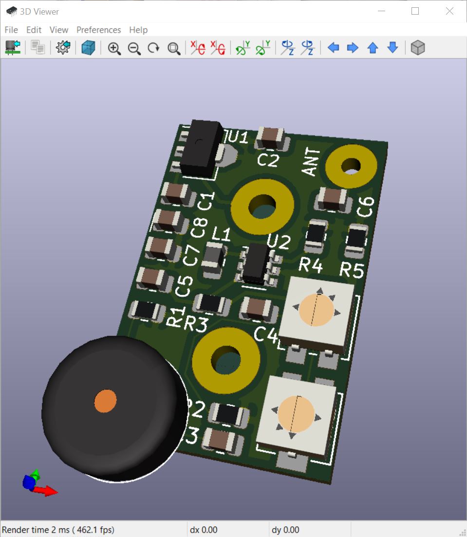The width and height of the screenshot is (467, 537).
Task: Rotate Z counterclockwise (second blue Z icon)
Action: pos(308,48)
